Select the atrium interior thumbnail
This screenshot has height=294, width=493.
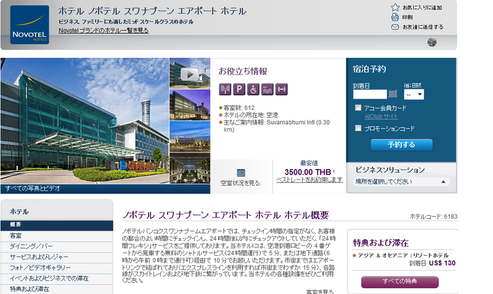pos(190,168)
